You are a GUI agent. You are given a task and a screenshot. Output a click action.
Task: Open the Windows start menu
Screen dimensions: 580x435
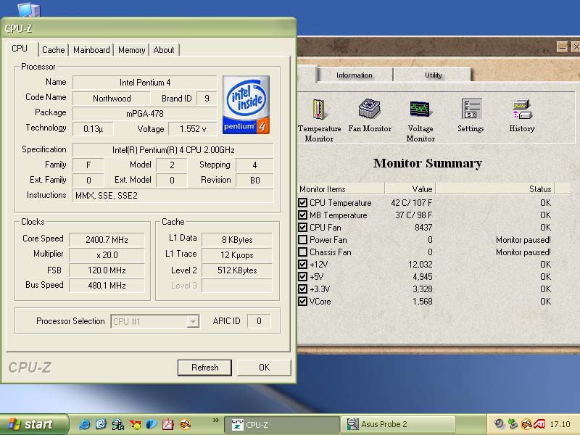[x=34, y=424]
